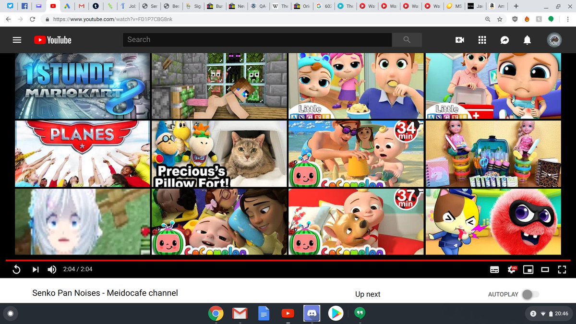
Task: Switch to the Tumblr tab
Action: (96, 6)
